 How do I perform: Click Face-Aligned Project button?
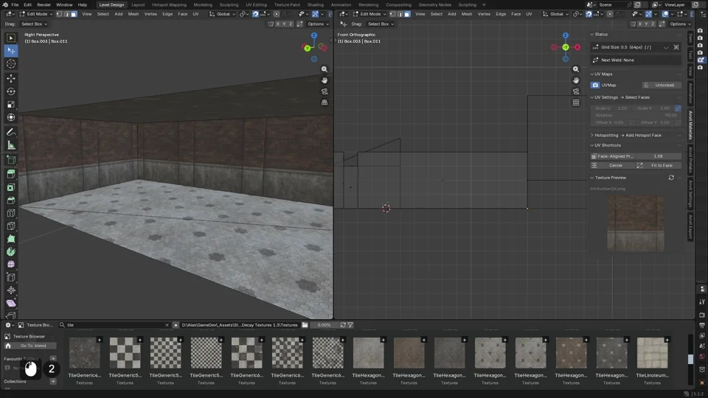click(x=612, y=156)
